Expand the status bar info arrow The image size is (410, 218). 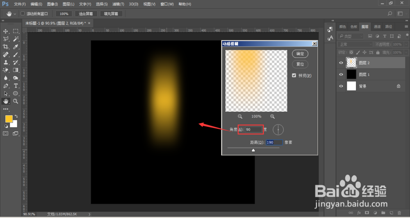[x=89, y=214]
